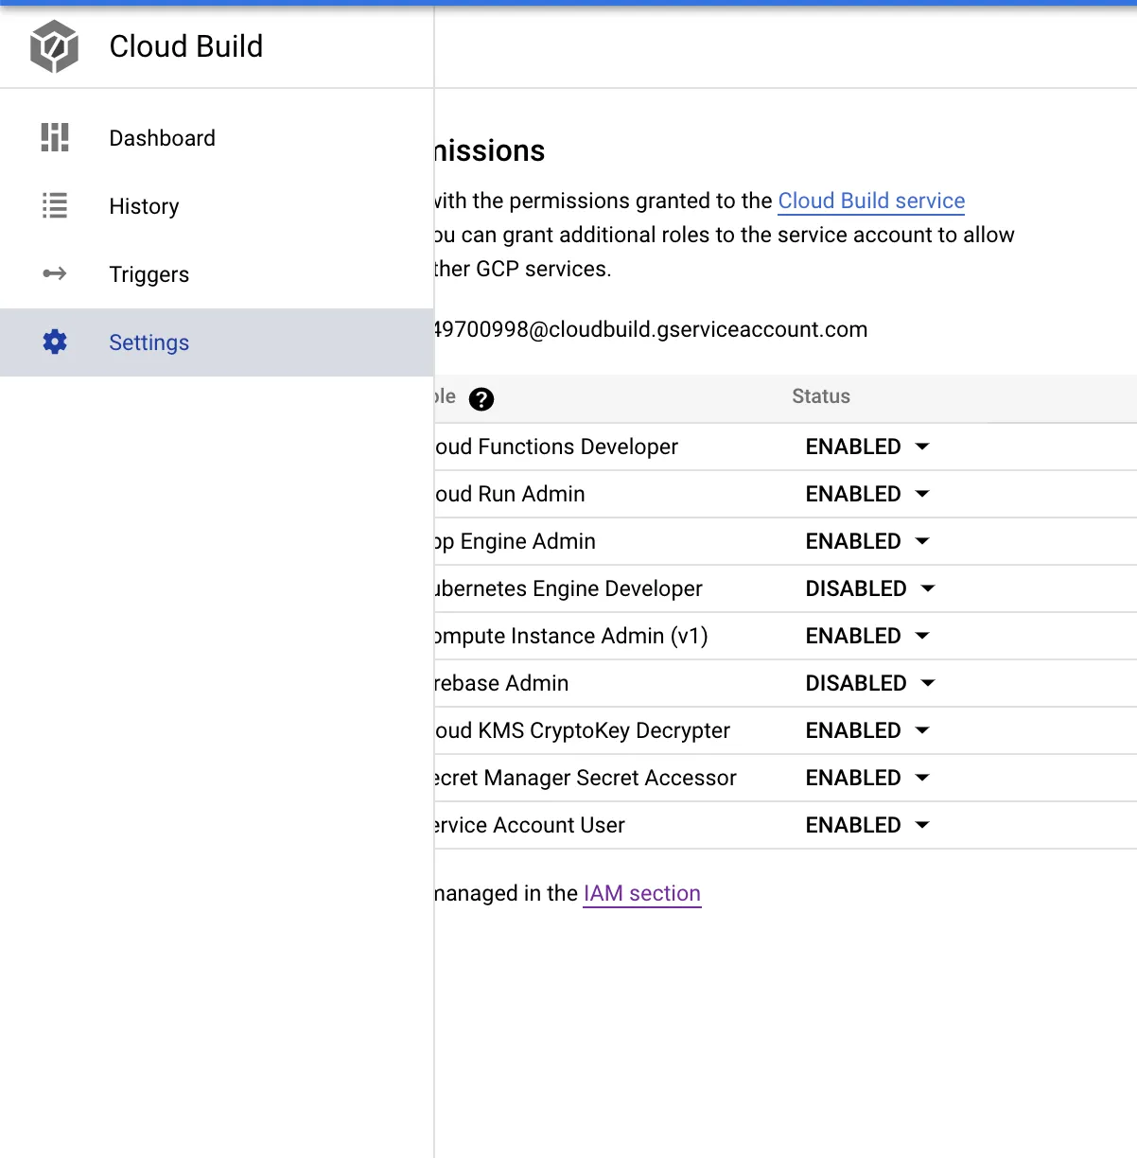1137x1158 pixels.
Task: Open Service Account User status dropdown
Action: [866, 825]
